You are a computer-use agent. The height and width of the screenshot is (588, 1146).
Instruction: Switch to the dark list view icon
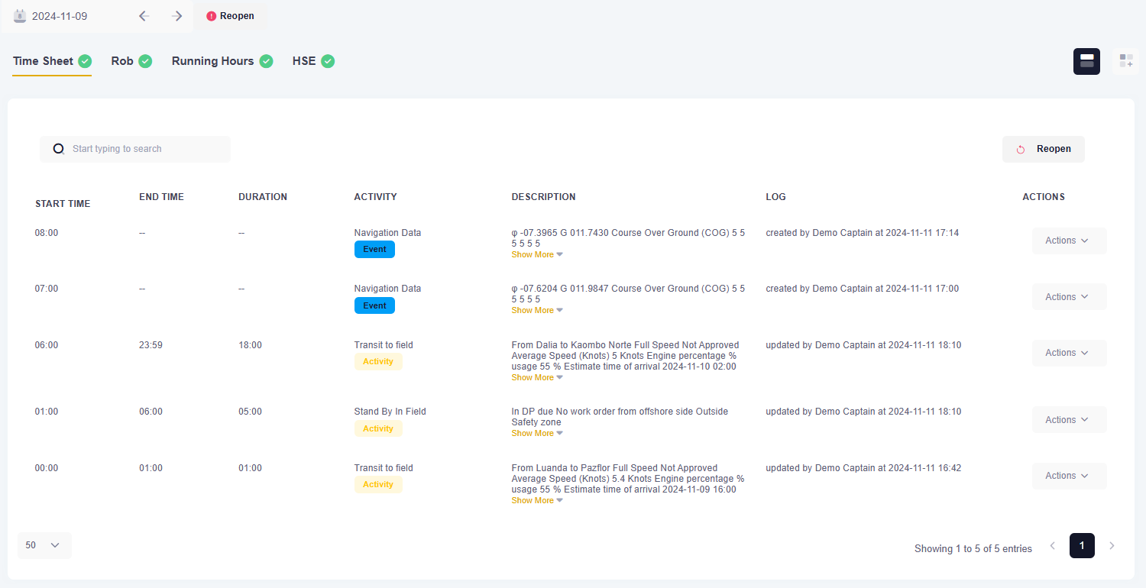1086,61
